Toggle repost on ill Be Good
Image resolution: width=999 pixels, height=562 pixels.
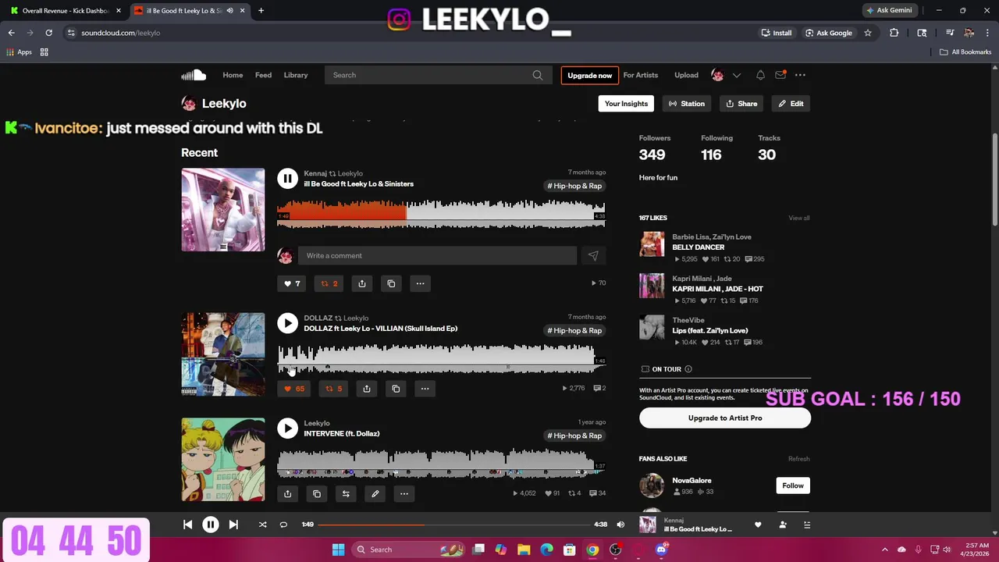[x=330, y=283]
